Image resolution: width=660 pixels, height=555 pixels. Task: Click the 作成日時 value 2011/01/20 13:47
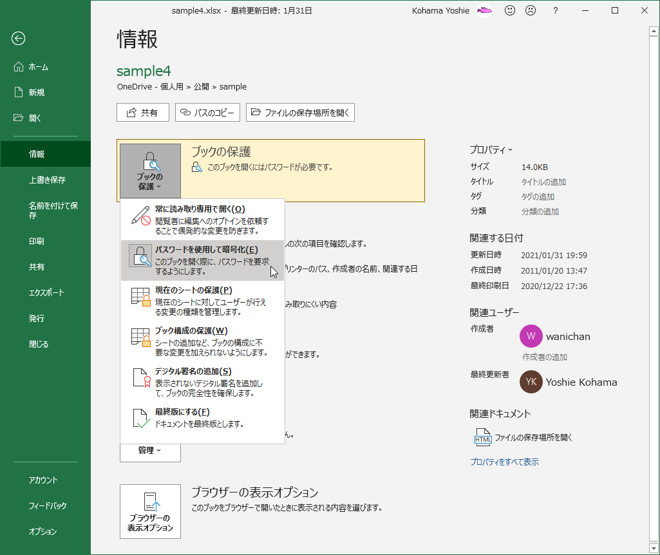pyautogui.click(x=554, y=270)
